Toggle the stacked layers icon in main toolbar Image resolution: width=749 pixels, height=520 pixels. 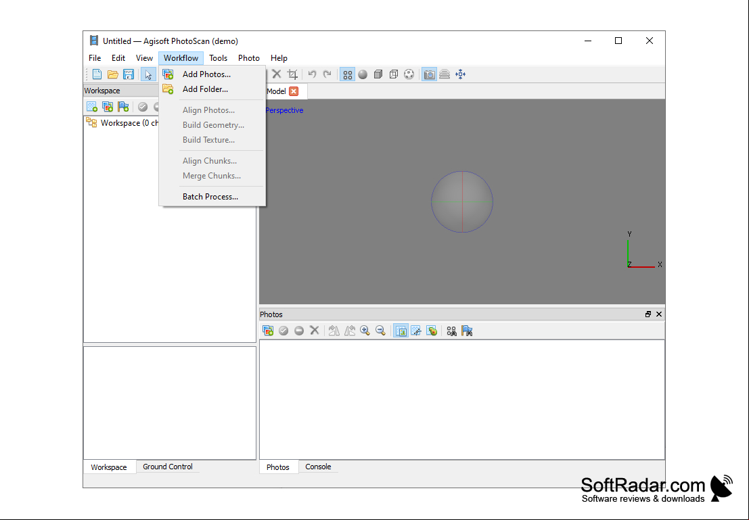point(445,74)
